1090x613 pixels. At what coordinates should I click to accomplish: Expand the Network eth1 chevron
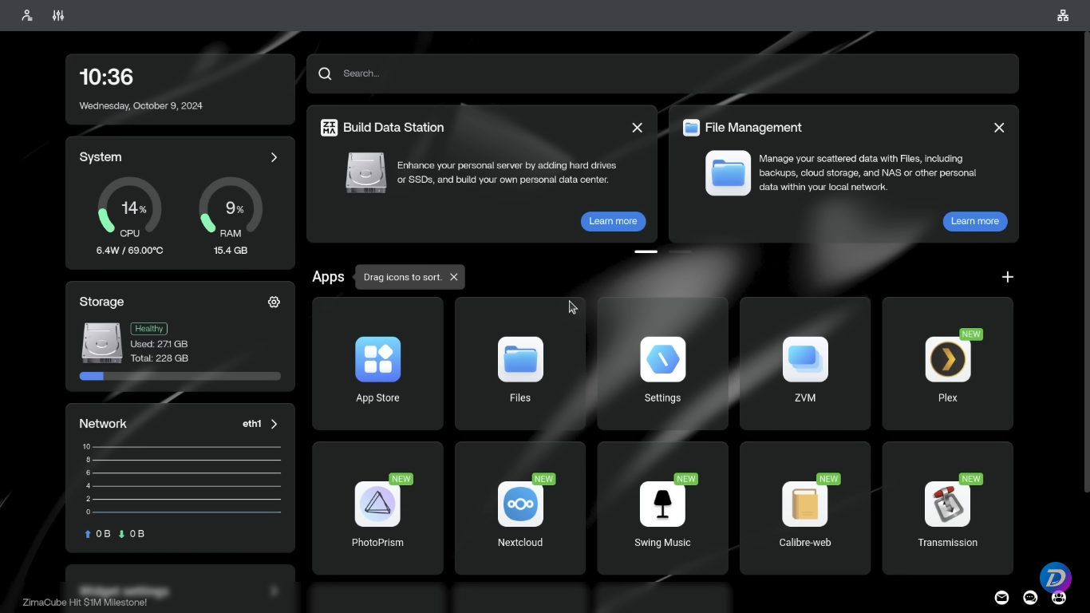click(274, 424)
